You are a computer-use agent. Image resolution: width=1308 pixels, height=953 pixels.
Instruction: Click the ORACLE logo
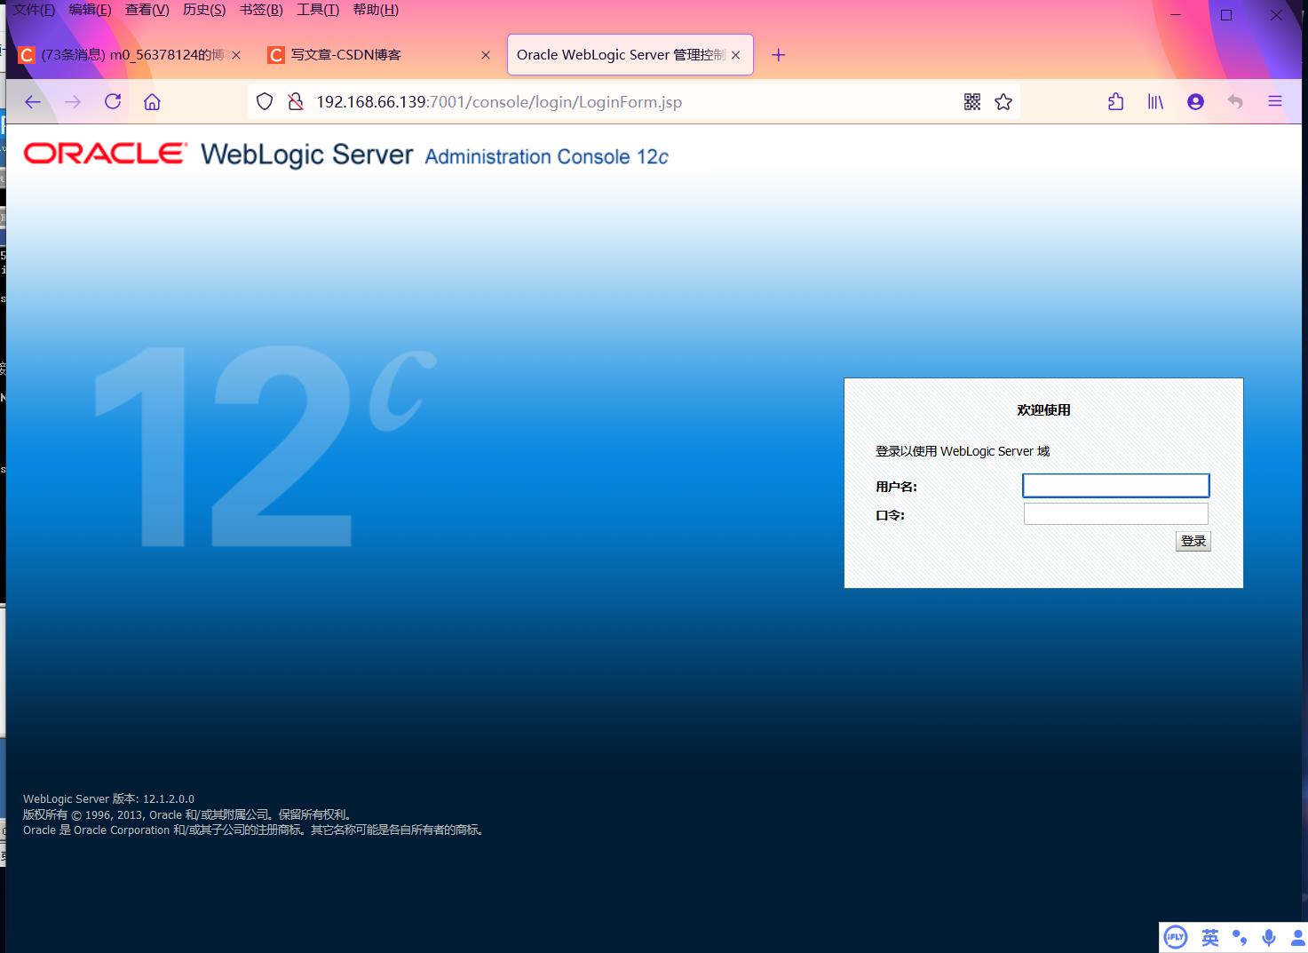point(106,154)
